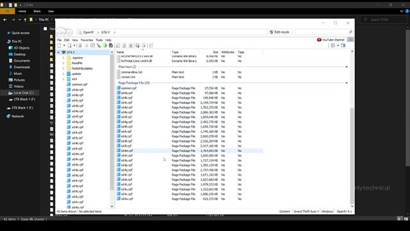Click the update archive icon in the tree

[x=69, y=74]
